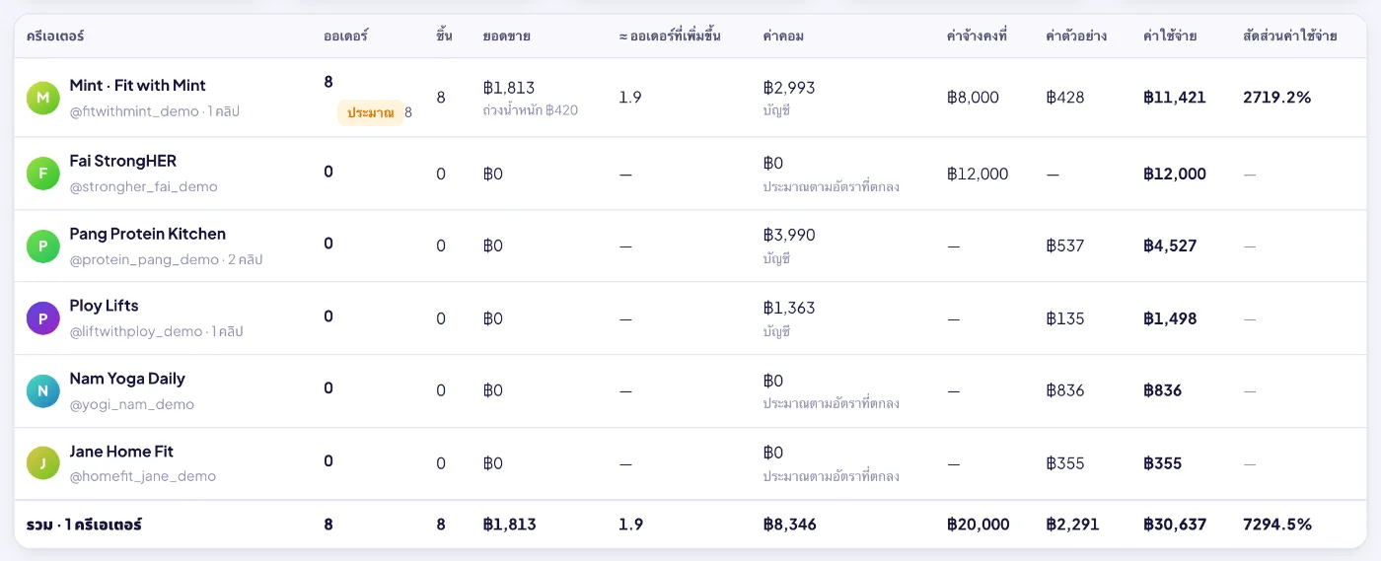Open creator Mint · Fit with Mint
This screenshot has width=1381, height=561.
click(x=138, y=86)
